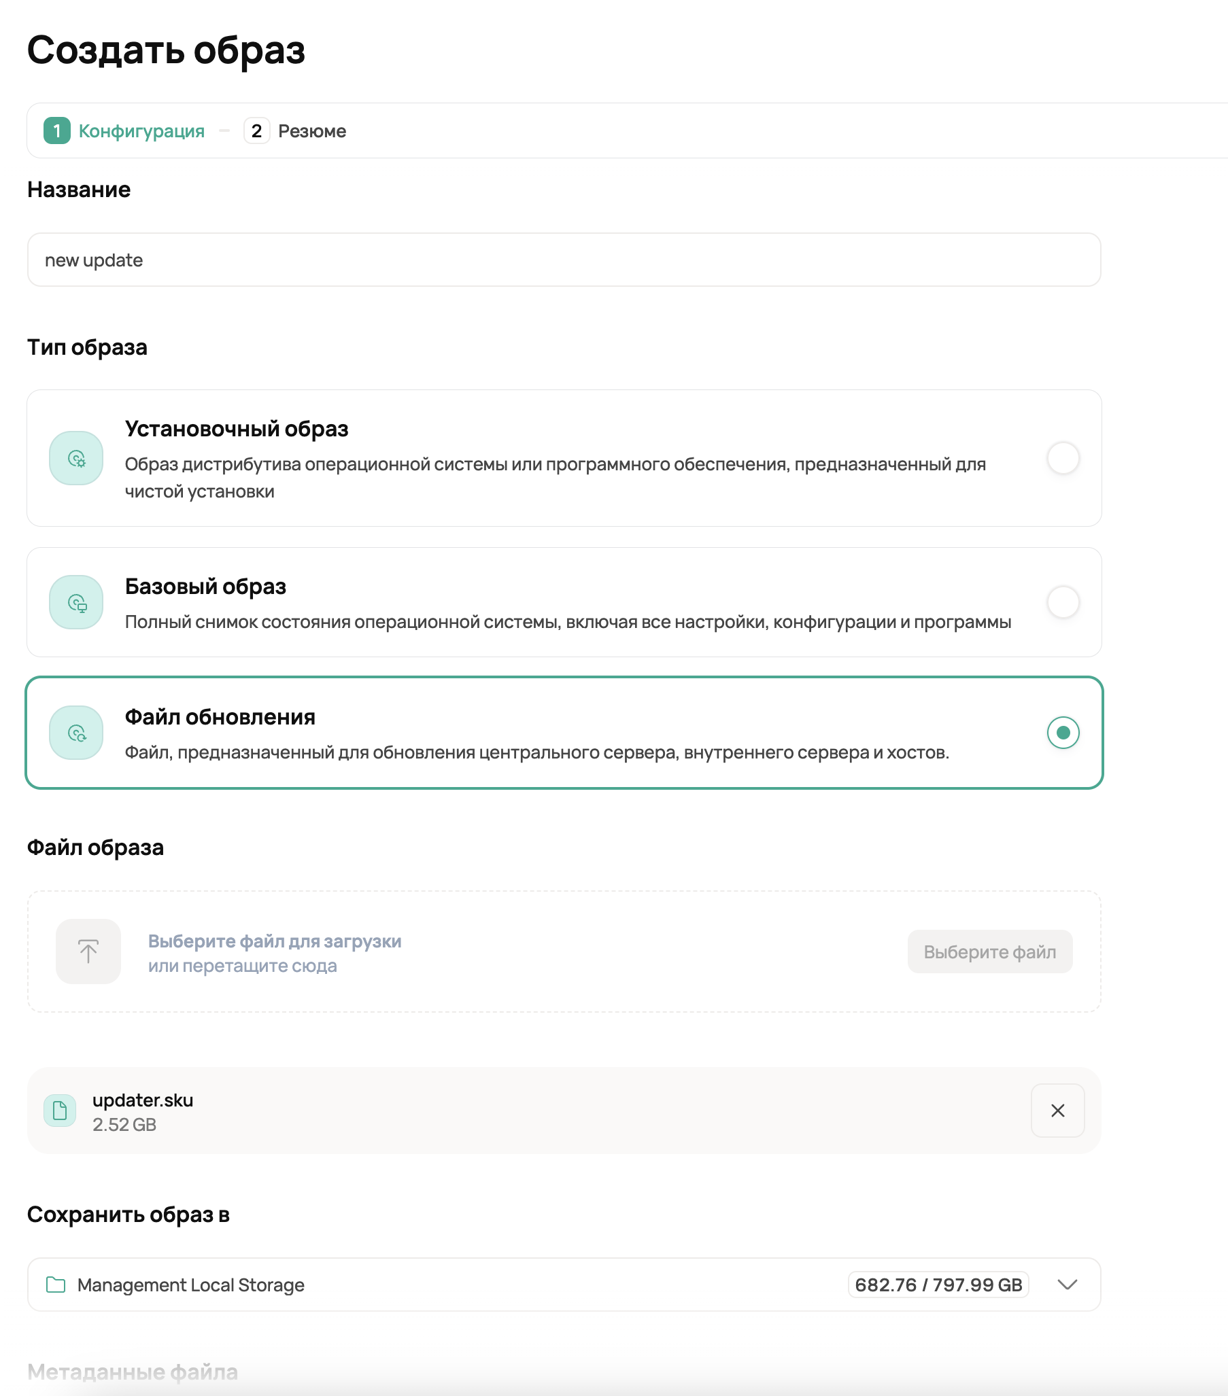Image resolution: width=1228 pixels, height=1396 pixels.
Task: Select the Установочный образ radio button
Action: coord(1063,457)
